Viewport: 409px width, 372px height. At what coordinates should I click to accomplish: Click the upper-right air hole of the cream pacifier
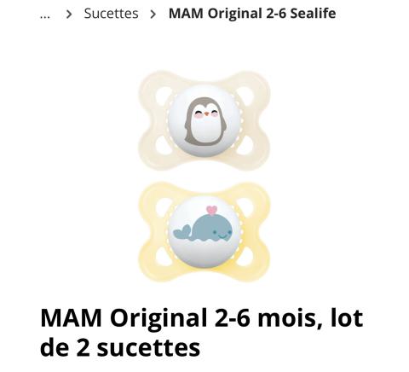(x=245, y=96)
